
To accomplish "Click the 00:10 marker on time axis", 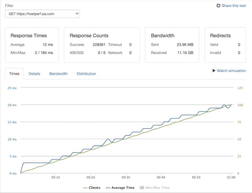I will coord(56,177).
